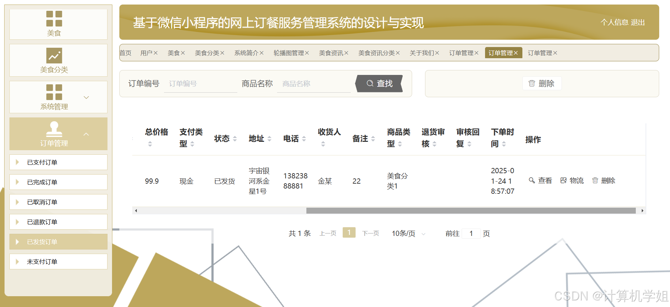Sort the table by 收货人
The width and height of the screenshot is (670, 307).
[323, 144]
